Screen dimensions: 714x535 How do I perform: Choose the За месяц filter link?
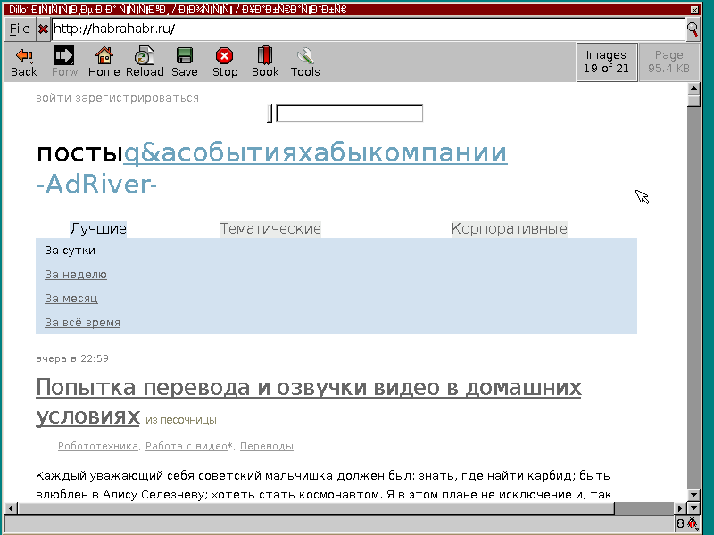pos(71,299)
